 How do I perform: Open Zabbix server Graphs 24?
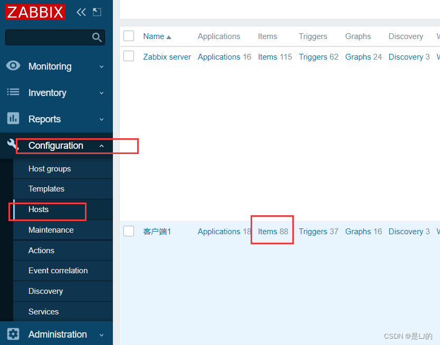point(358,57)
